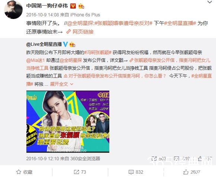Open the @全明星探 mention in top post

[80, 23]
